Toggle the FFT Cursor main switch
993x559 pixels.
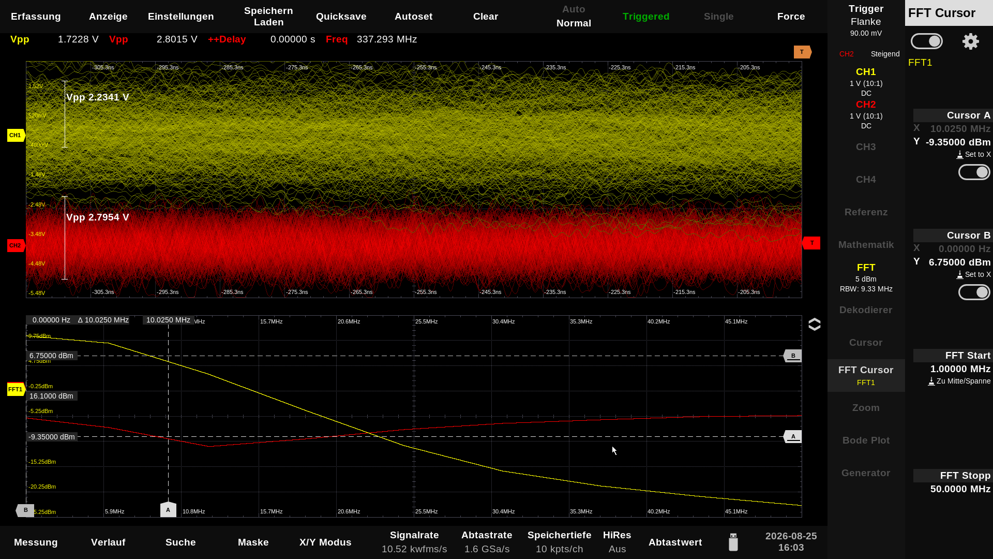(x=926, y=41)
